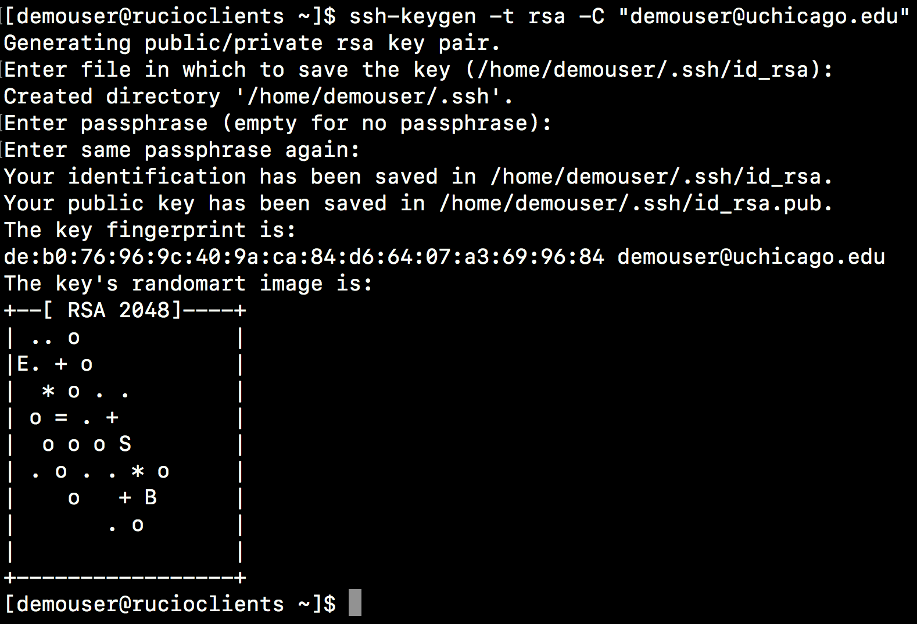917x624 pixels.
Task: Click the "The key fingerprint is:" line
Action: (150, 230)
